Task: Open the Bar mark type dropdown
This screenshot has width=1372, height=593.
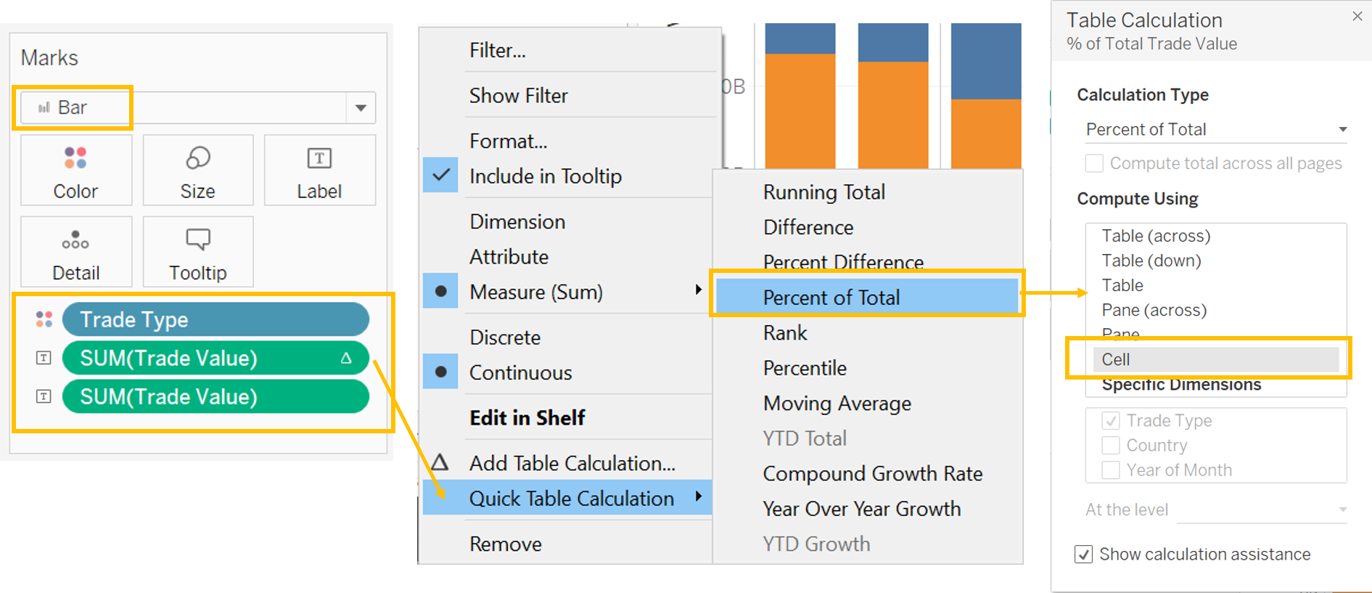Action: pyautogui.click(x=361, y=108)
